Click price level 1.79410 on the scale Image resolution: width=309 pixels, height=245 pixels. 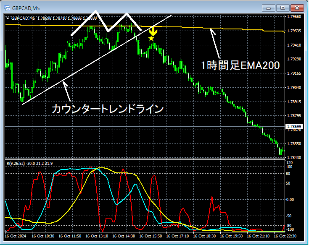pos(294,45)
